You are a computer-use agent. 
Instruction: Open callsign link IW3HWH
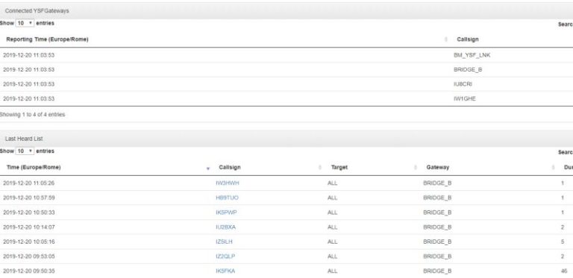pyautogui.click(x=228, y=183)
